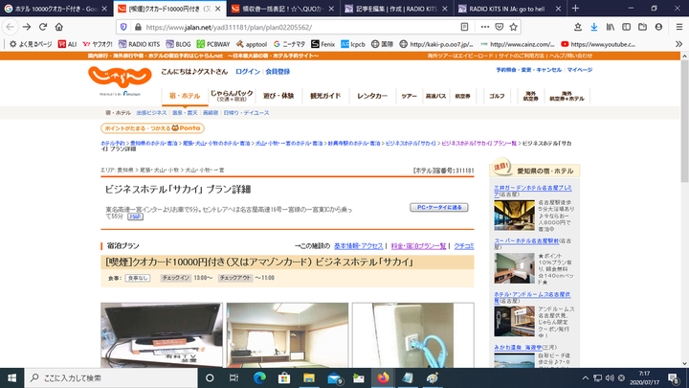The width and height of the screenshot is (689, 388).
Task: Open the tatami room photo thumbnail
Action: tap(287, 334)
